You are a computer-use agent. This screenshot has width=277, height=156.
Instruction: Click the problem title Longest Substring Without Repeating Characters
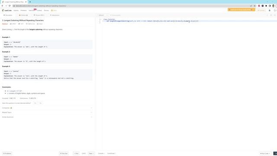tap(23, 20)
